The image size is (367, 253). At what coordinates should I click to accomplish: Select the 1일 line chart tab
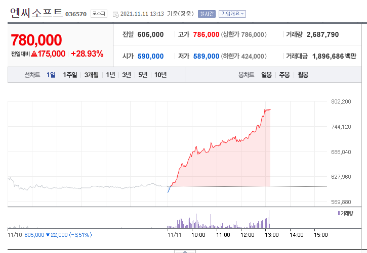[x=51, y=75]
